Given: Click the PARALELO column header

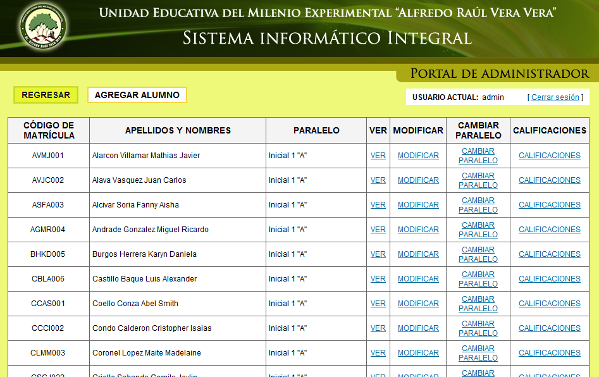Looking at the screenshot, I should 316,130.
